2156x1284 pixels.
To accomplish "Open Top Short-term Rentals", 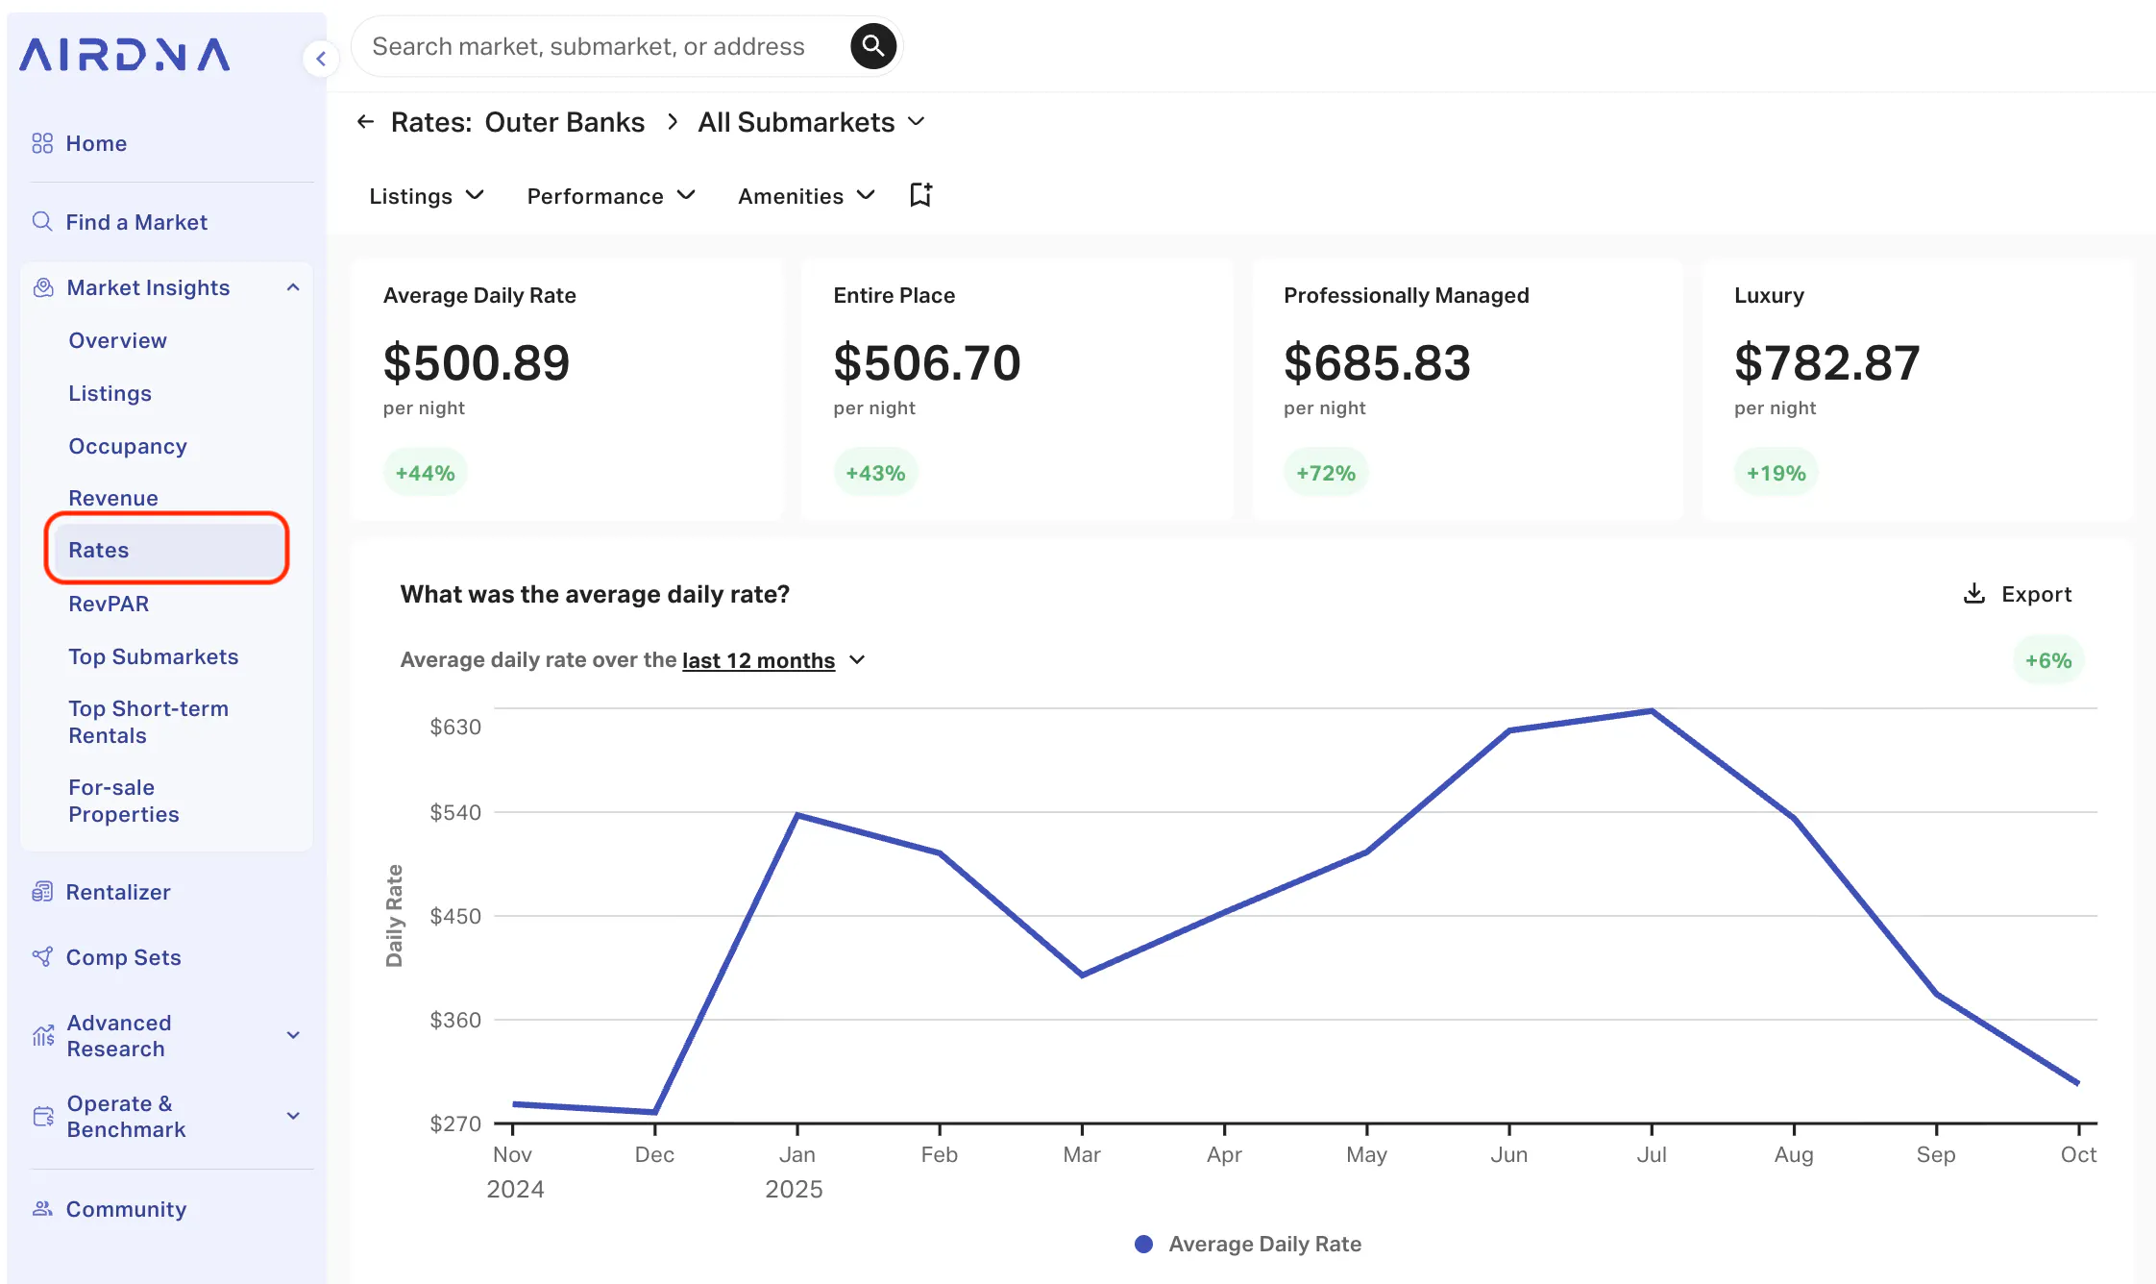I will 149,722.
